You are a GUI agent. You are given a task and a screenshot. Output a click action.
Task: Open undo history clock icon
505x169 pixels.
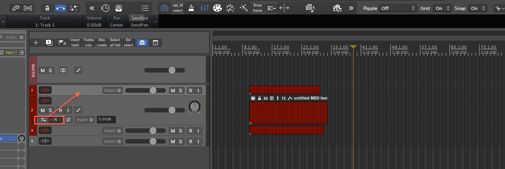tap(105, 8)
